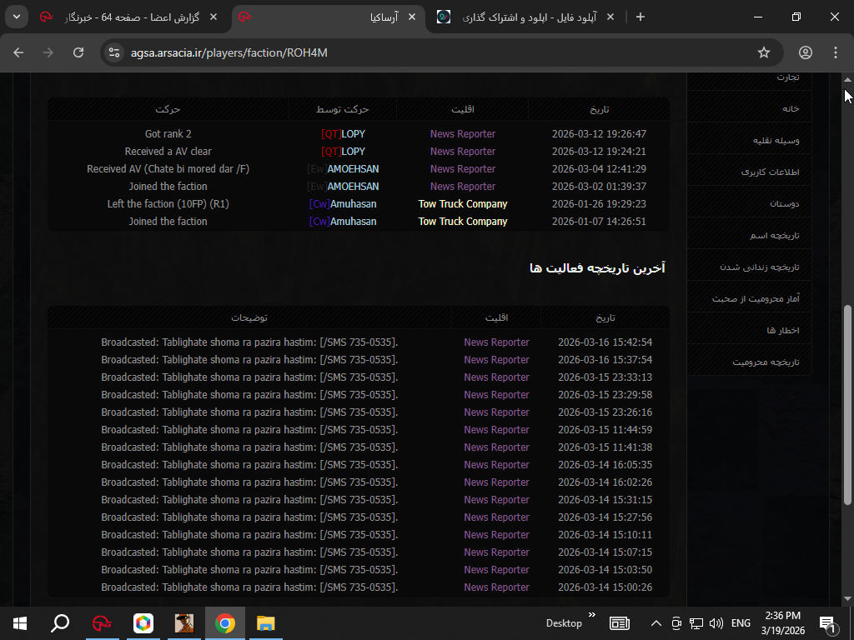Open the تجارت sidebar item
This screenshot has height=640, width=854.
pyautogui.click(x=750, y=77)
